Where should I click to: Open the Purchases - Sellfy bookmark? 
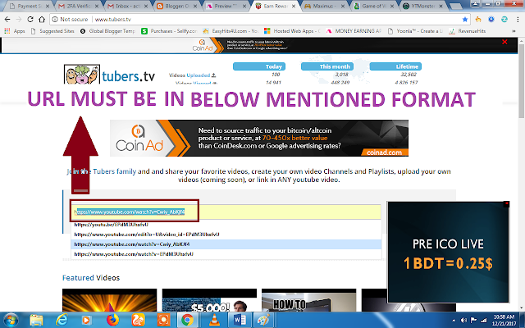pos(169,31)
